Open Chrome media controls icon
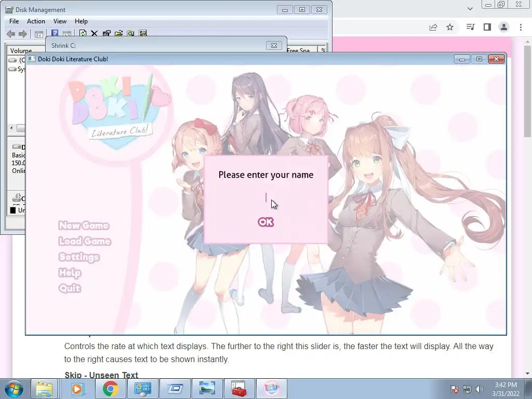 pos(470,27)
